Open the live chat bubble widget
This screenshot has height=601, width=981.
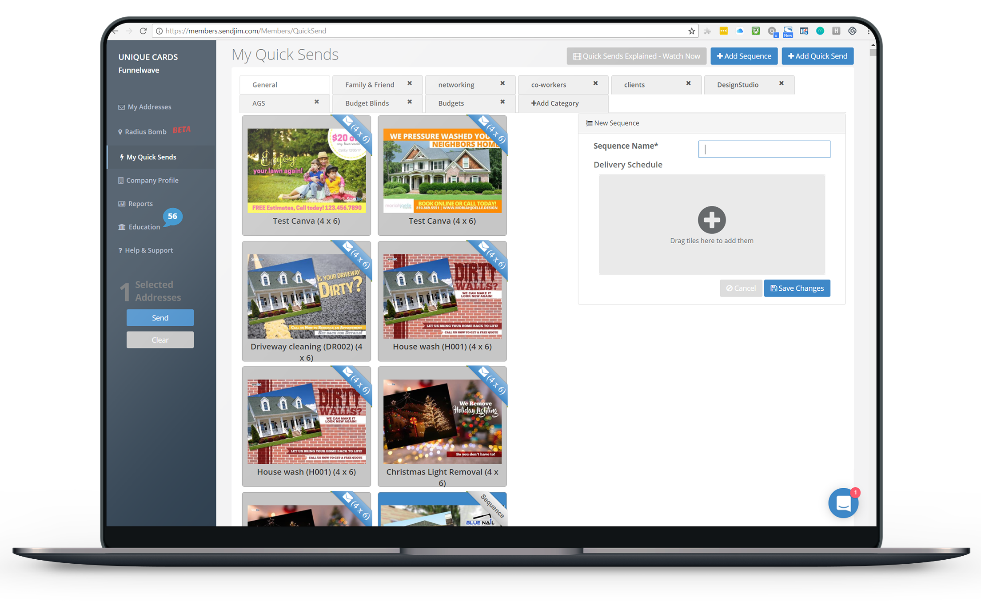[x=843, y=503]
